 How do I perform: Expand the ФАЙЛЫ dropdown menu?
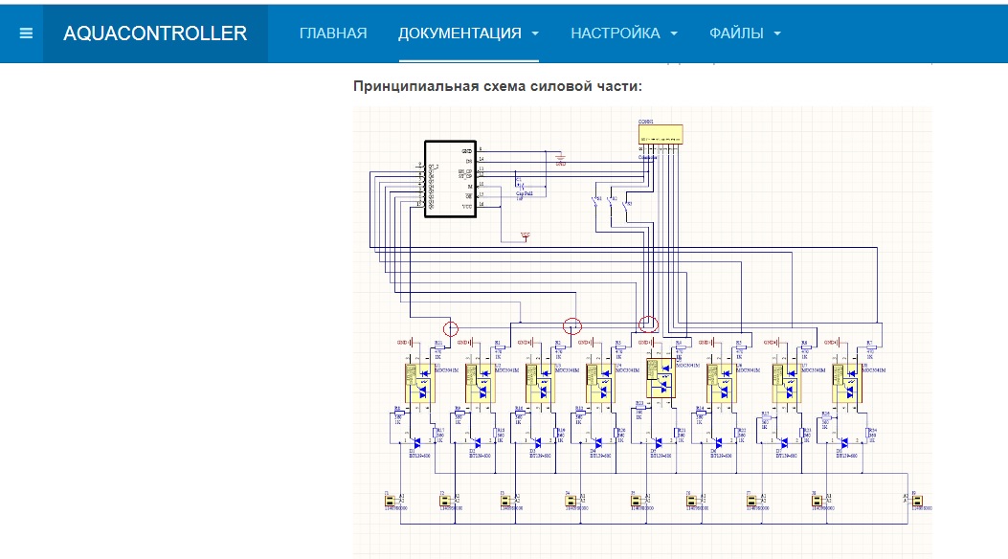[x=745, y=34]
